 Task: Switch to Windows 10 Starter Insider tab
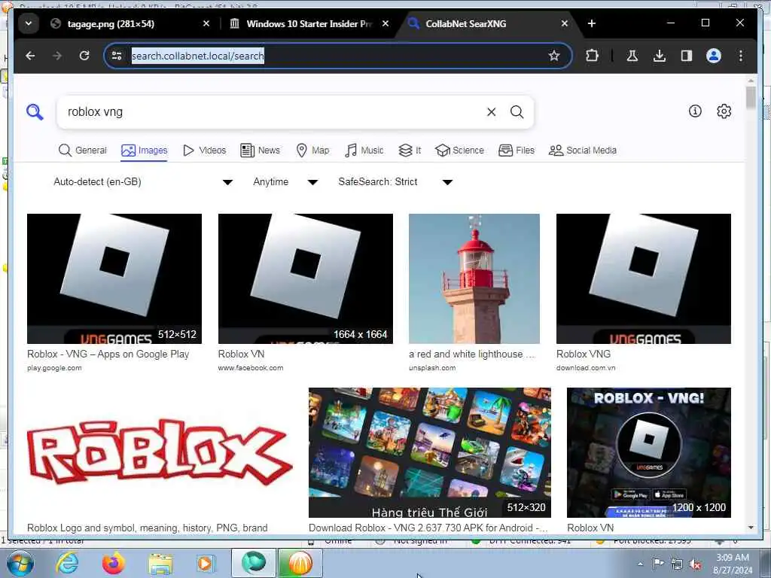(x=309, y=23)
